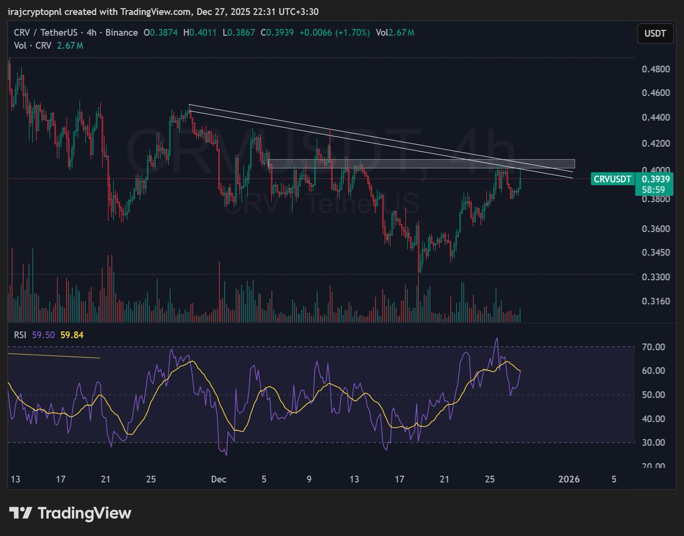This screenshot has height=536, width=684.
Task: Click the yellow RSI average value 59.84
Action: pos(72,335)
